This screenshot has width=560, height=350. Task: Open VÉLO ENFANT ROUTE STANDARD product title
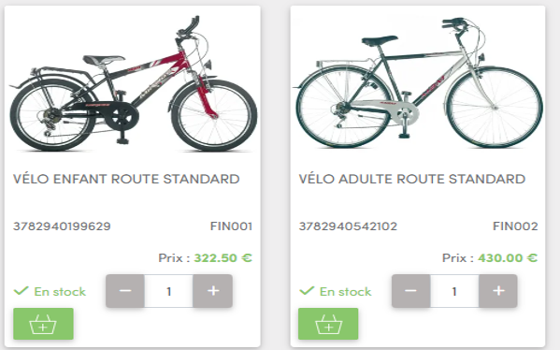click(126, 179)
